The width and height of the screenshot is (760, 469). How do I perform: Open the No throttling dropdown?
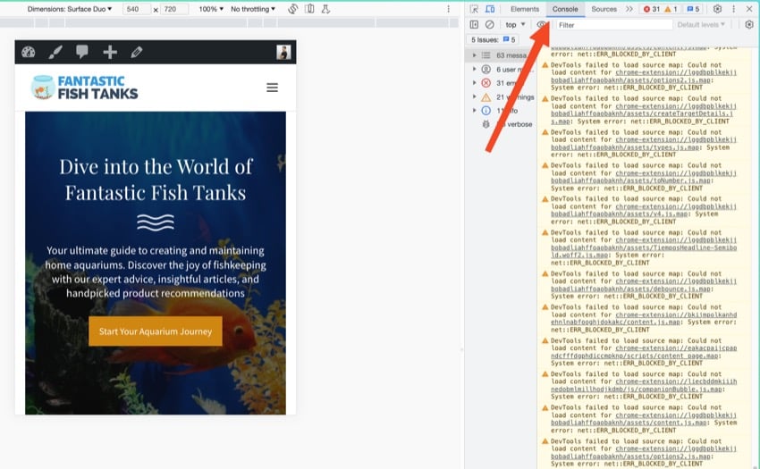click(255, 9)
